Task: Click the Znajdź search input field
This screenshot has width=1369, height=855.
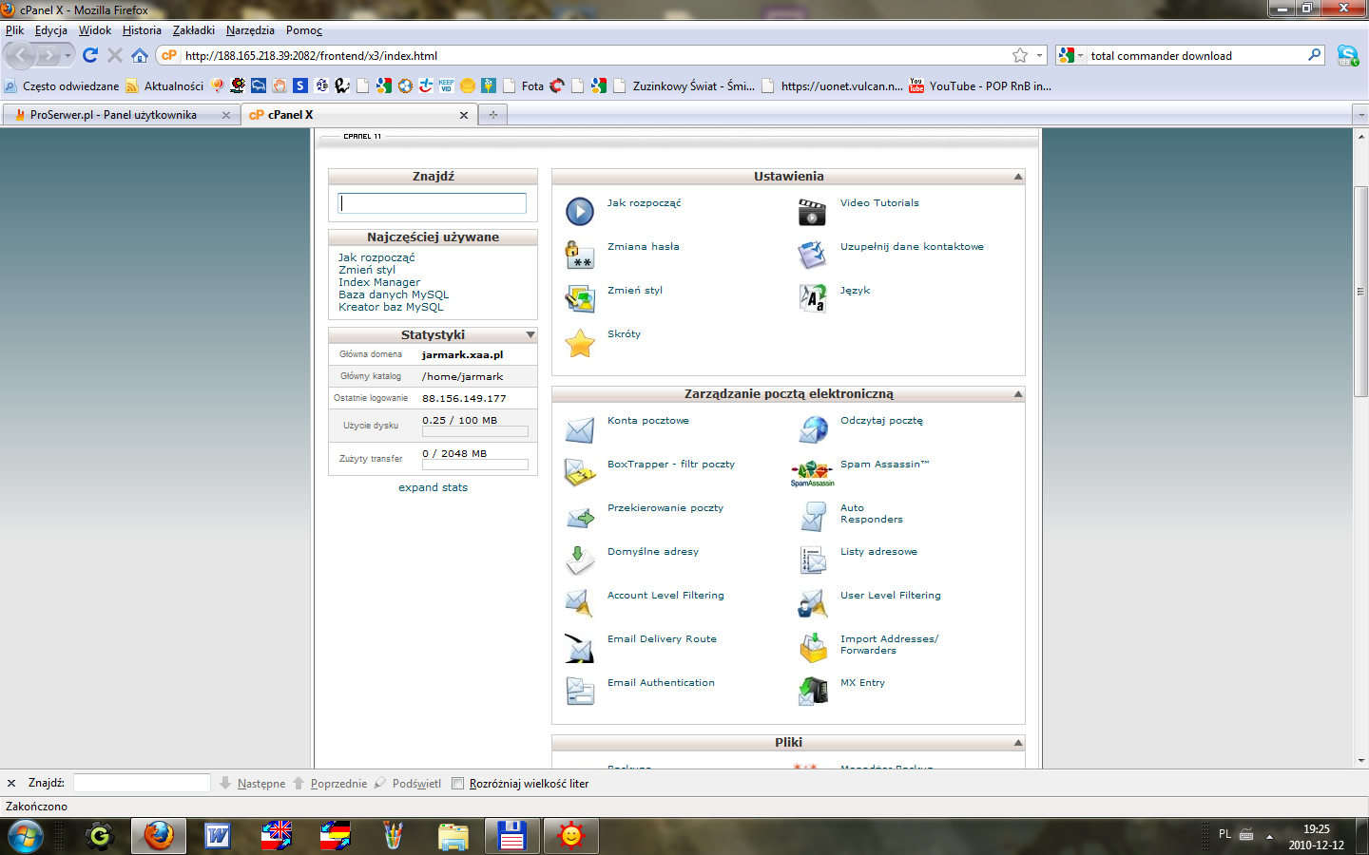Action: tap(433, 203)
